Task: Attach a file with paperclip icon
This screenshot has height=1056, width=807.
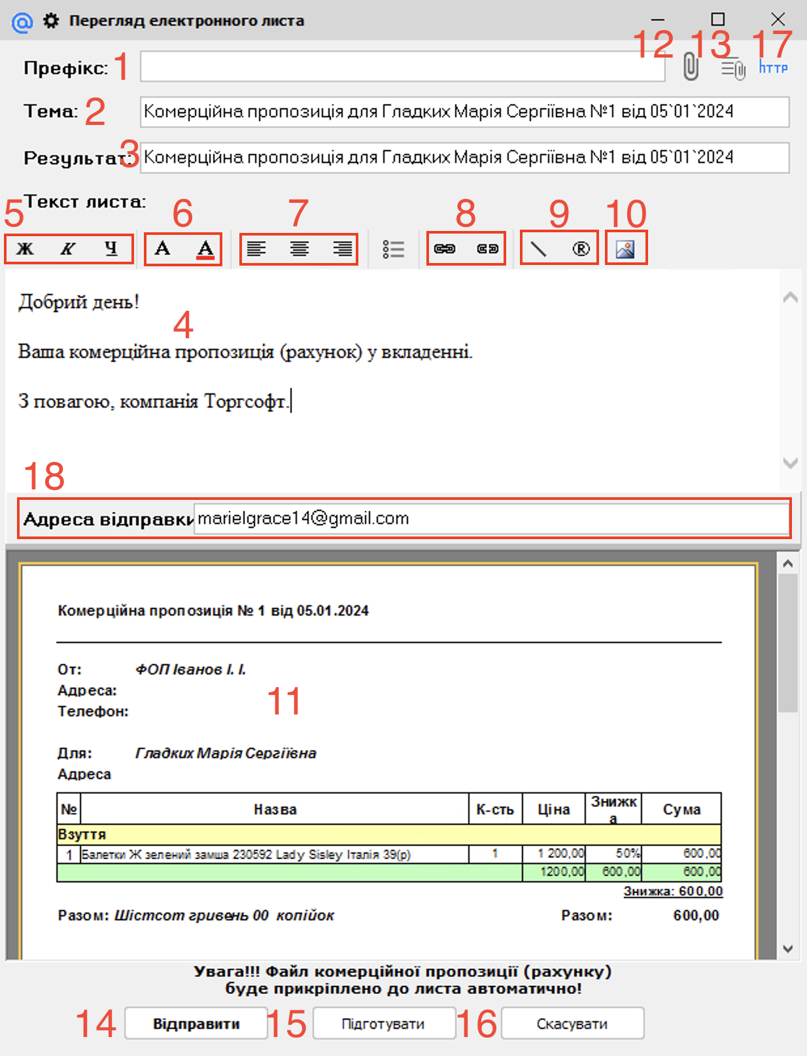Action: click(691, 67)
